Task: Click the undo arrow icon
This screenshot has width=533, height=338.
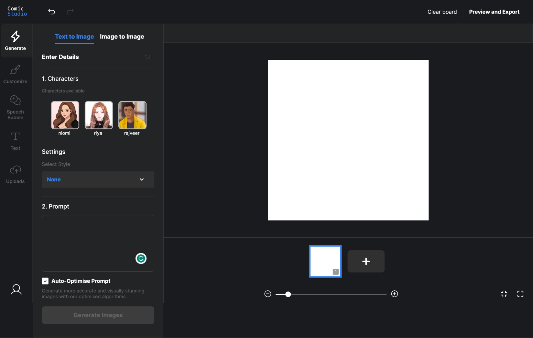Action: [51, 11]
